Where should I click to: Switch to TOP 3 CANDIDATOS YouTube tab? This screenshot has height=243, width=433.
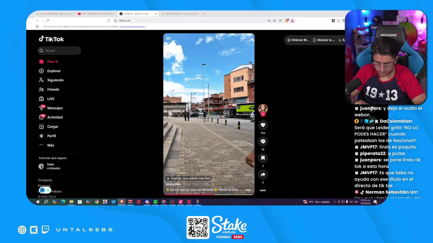96,14
